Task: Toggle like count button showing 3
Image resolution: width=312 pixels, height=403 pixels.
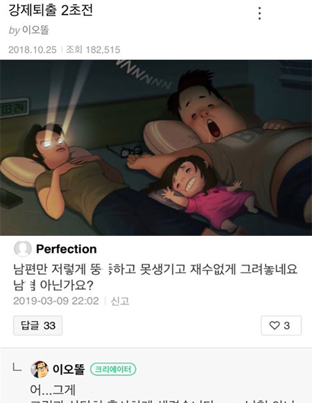Action: (281, 325)
